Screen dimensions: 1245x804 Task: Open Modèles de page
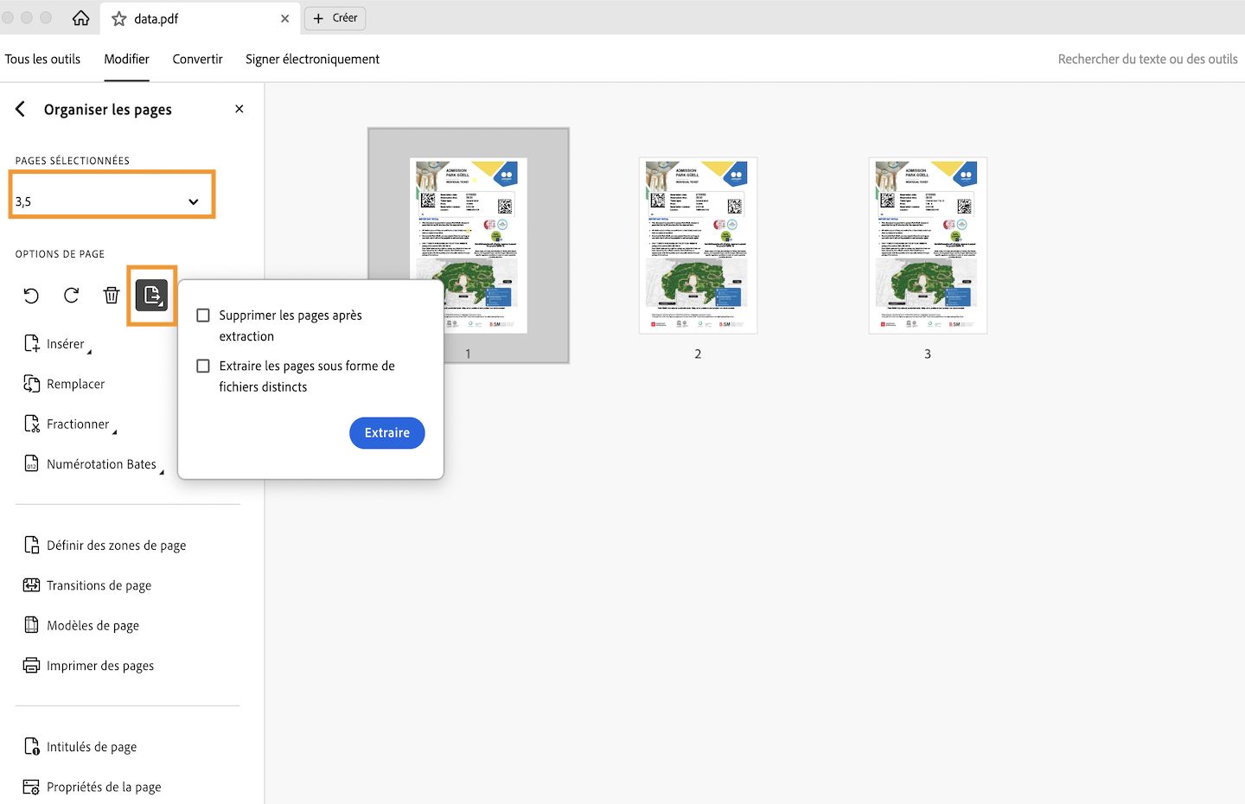[93, 625]
